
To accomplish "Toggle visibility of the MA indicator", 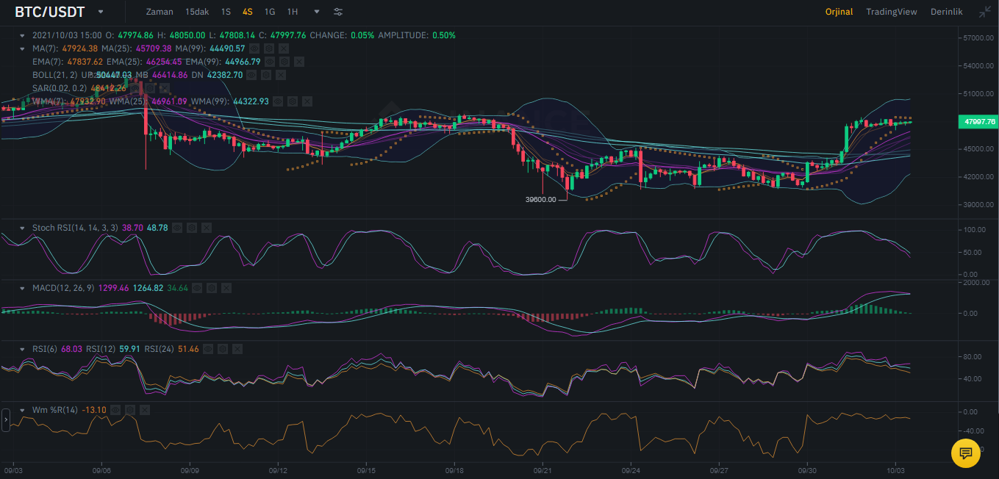I will click(254, 48).
